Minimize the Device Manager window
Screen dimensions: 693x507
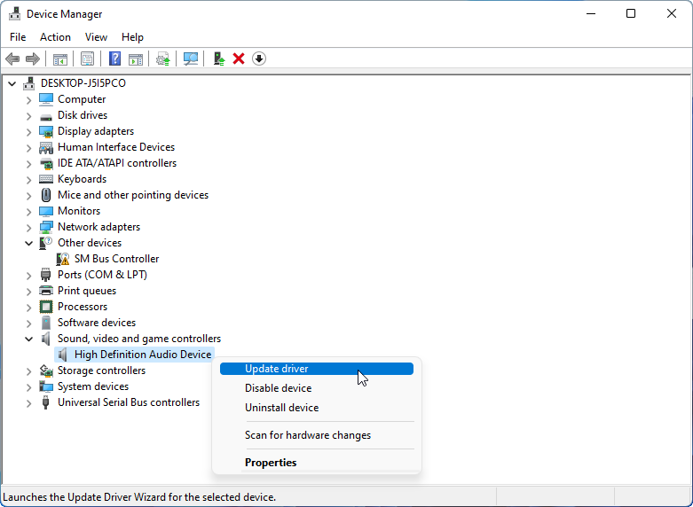point(590,13)
